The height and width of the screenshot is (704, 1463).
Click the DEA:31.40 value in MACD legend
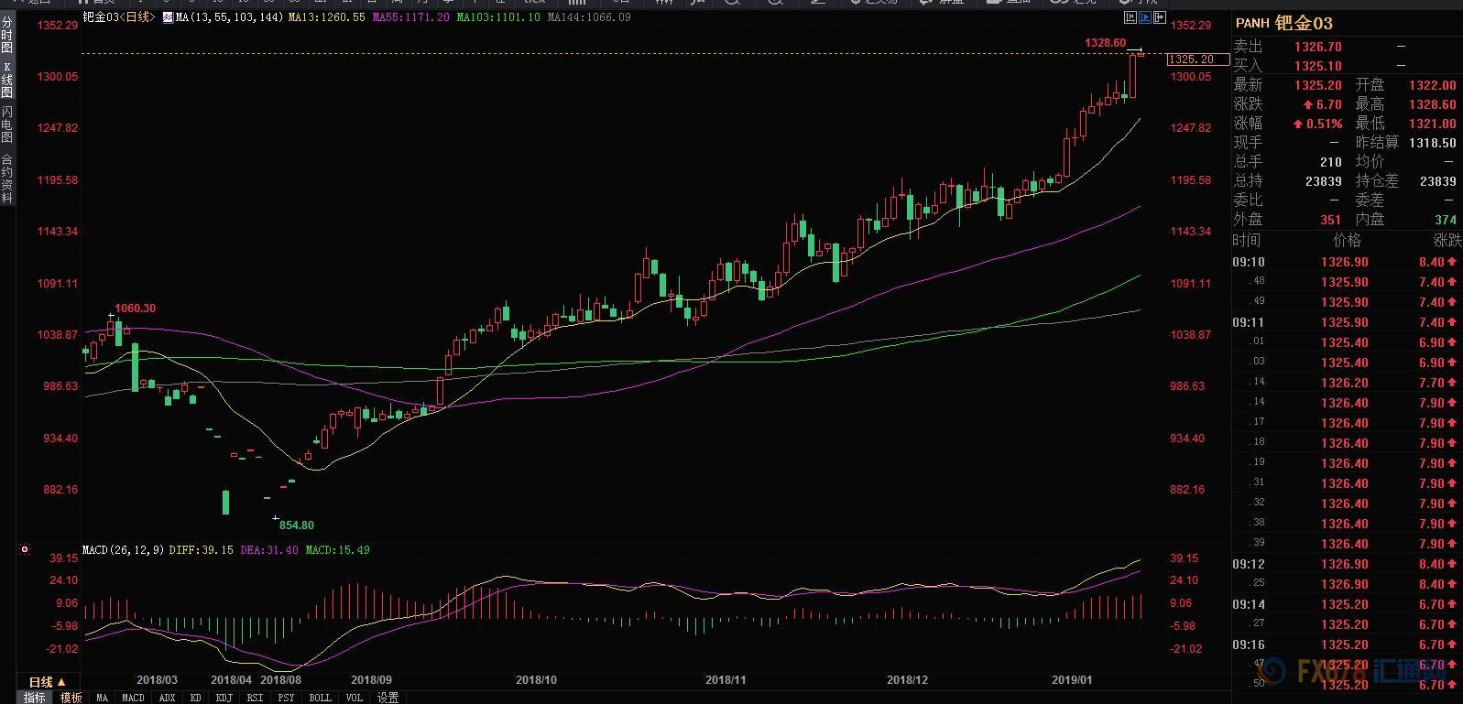269,550
